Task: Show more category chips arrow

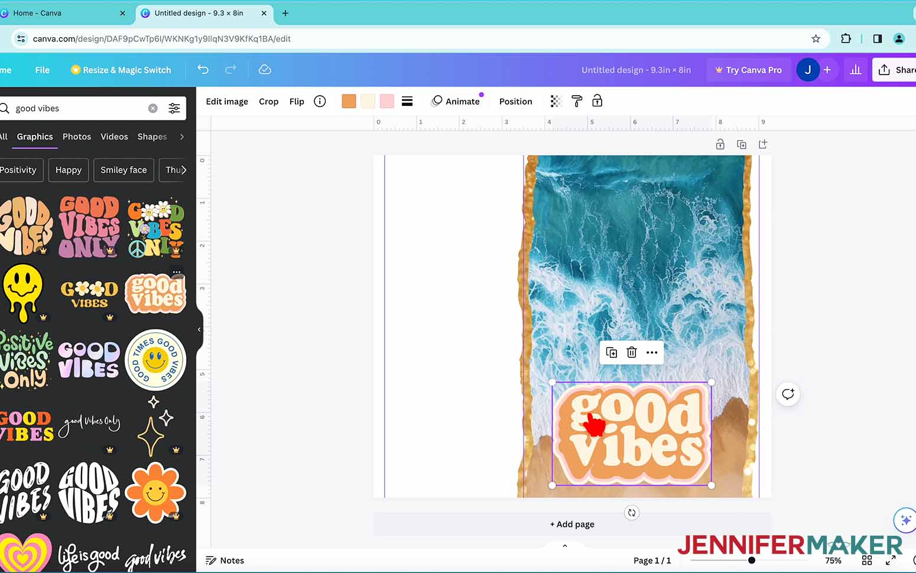Action: pyautogui.click(x=184, y=170)
